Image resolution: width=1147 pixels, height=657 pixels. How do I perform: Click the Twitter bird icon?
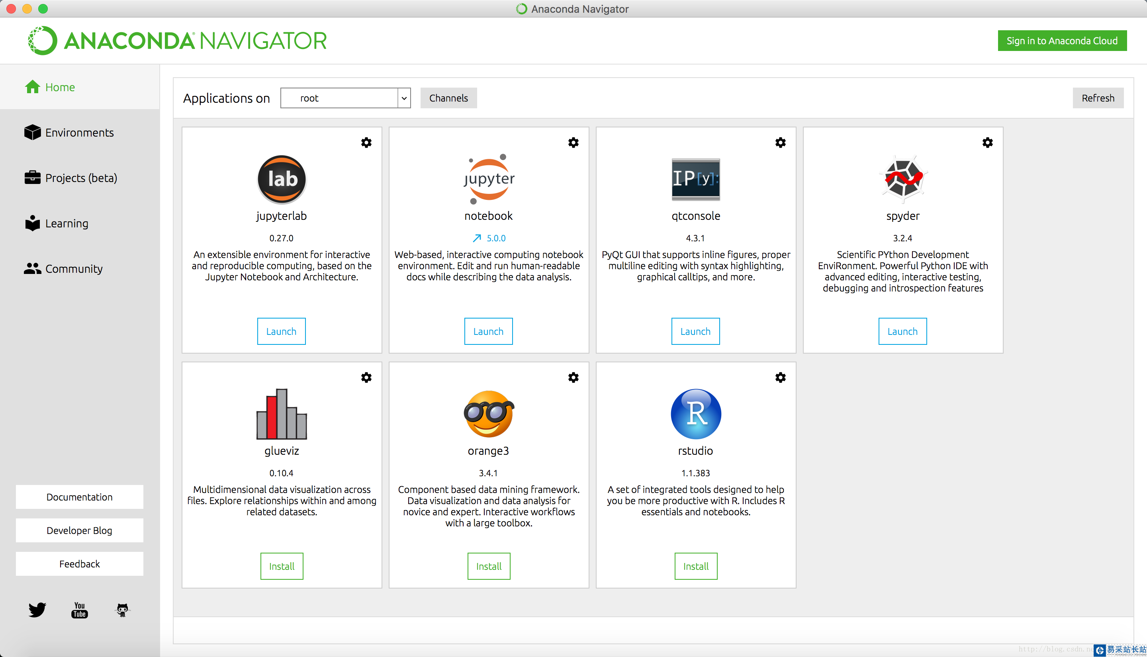click(37, 610)
